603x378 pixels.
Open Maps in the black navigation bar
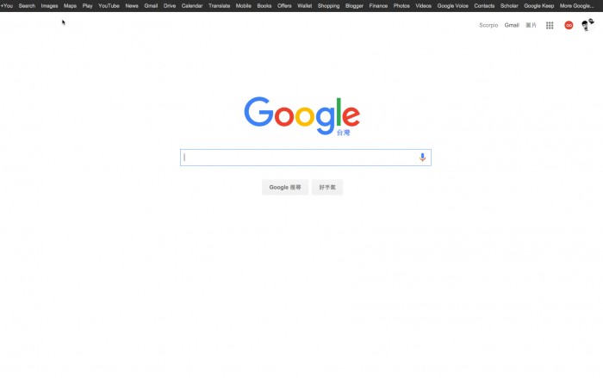coord(70,6)
